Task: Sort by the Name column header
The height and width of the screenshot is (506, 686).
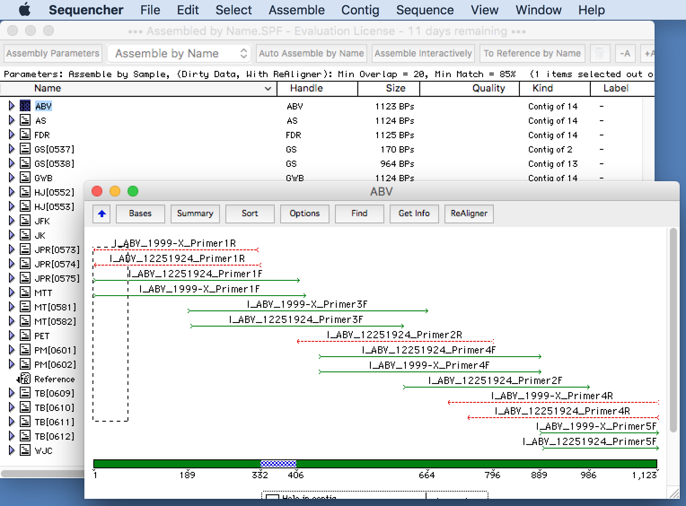Action: [x=138, y=88]
